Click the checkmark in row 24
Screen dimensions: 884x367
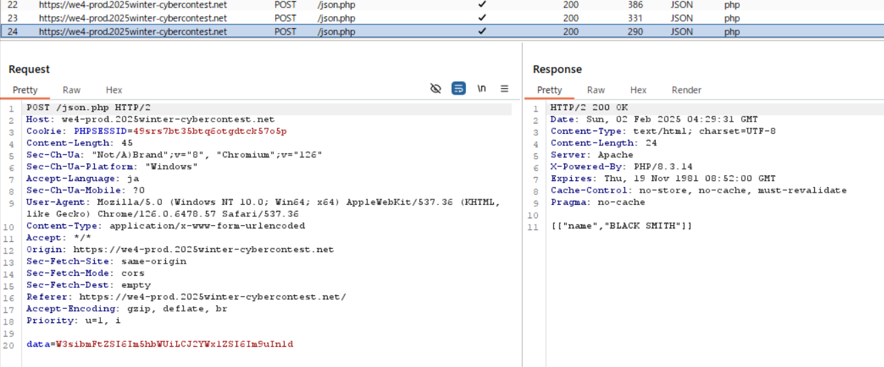(x=482, y=31)
